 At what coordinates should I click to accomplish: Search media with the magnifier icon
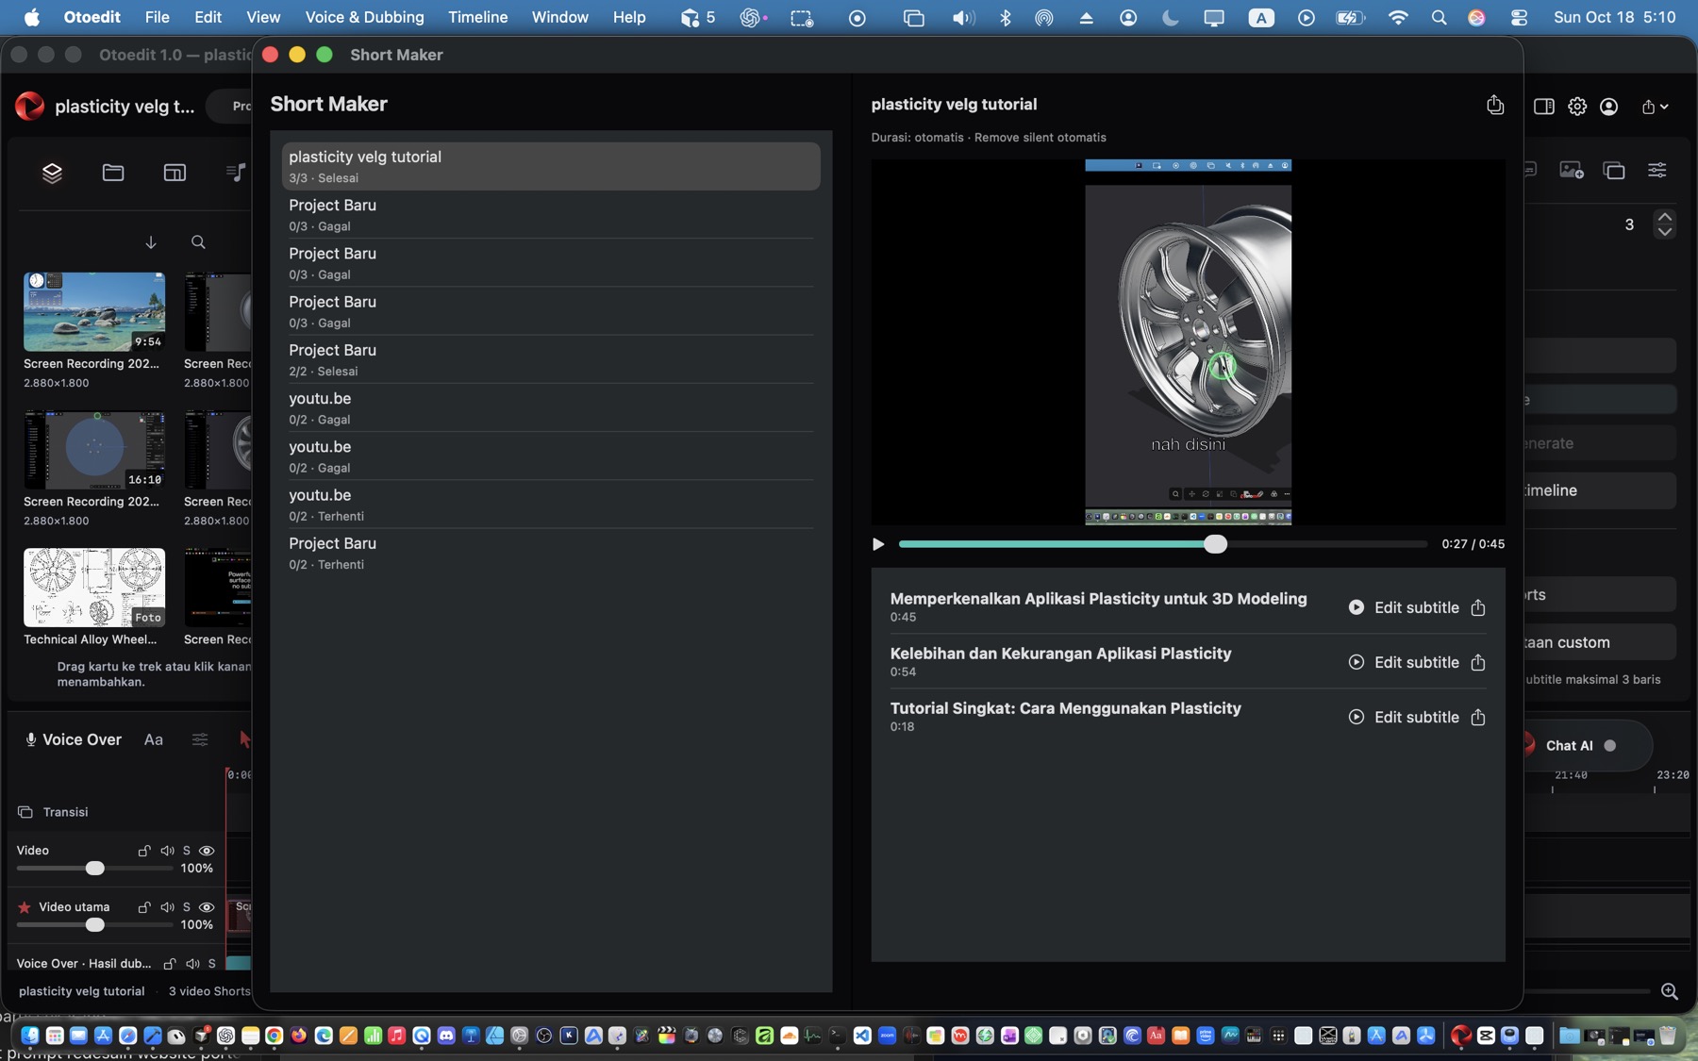[198, 242]
